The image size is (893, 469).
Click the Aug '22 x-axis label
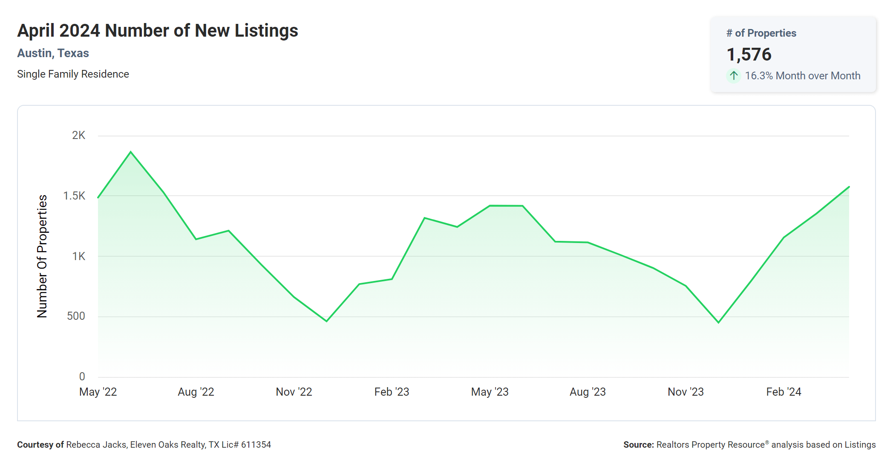point(196,392)
